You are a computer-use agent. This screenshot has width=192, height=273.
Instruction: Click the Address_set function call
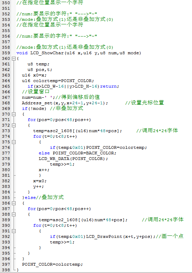click(x=38, y=103)
